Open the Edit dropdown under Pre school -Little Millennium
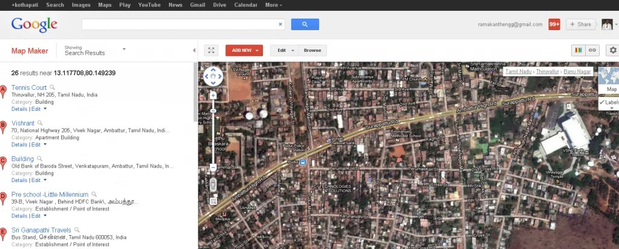 (x=39, y=216)
